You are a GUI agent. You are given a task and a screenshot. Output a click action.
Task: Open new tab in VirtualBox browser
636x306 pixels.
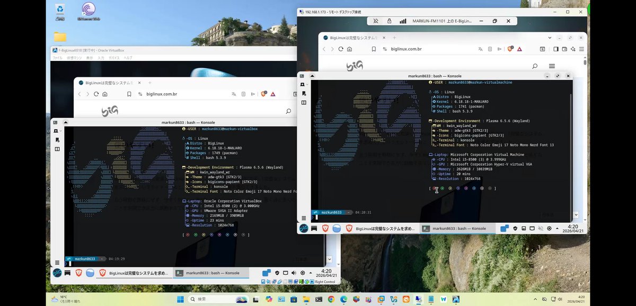click(x=150, y=83)
